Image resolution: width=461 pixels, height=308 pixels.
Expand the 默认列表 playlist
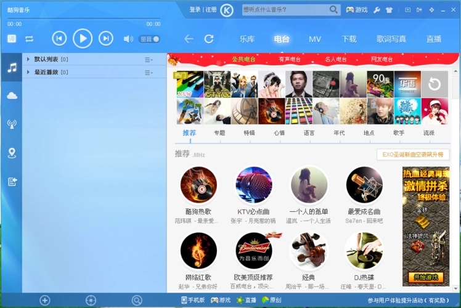tap(28, 59)
